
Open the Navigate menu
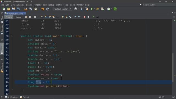[x=20, y=5]
